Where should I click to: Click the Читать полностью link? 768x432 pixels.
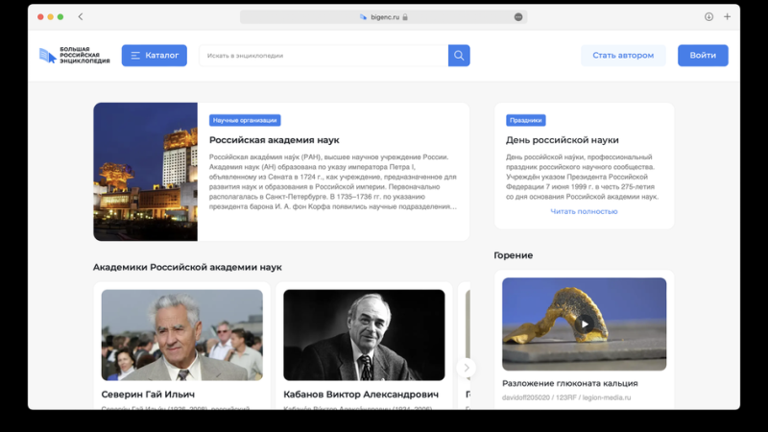[x=584, y=211]
